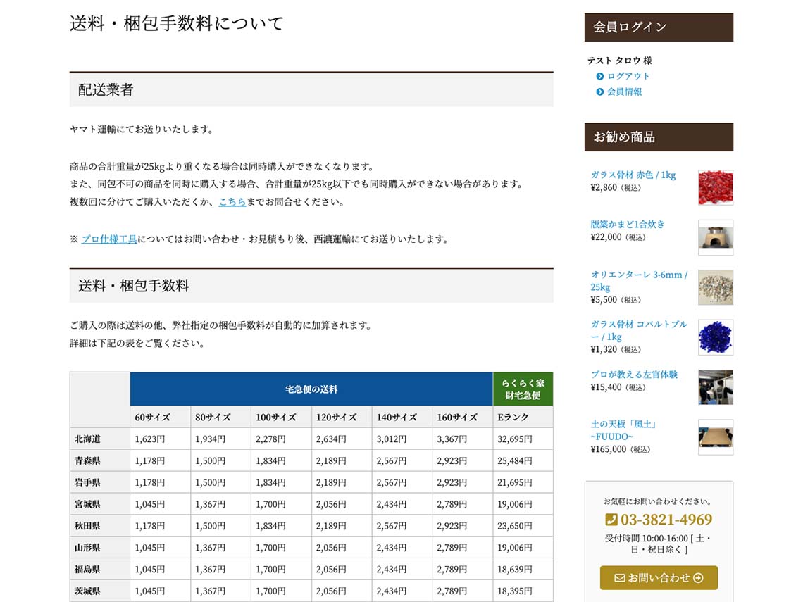The image size is (803, 602).
Task: Open the ログアウト link
Action: (x=628, y=76)
